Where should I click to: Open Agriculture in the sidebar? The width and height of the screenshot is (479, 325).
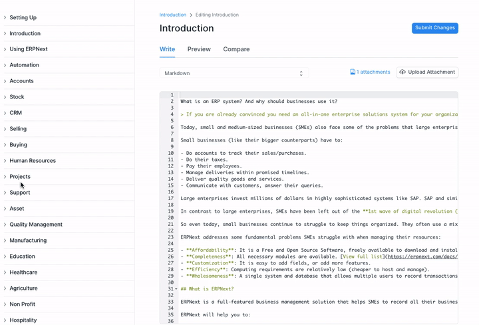tap(23, 288)
